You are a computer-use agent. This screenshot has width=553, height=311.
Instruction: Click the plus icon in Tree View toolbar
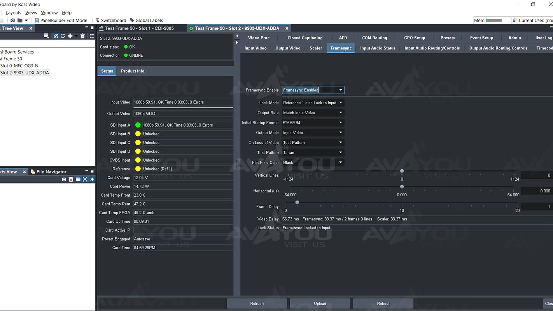pyautogui.click(x=70, y=36)
